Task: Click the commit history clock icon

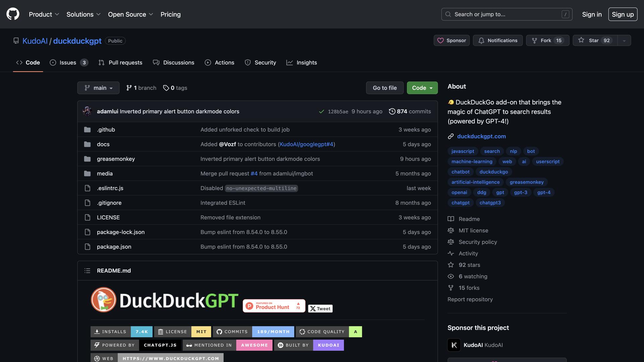Action: point(392,111)
